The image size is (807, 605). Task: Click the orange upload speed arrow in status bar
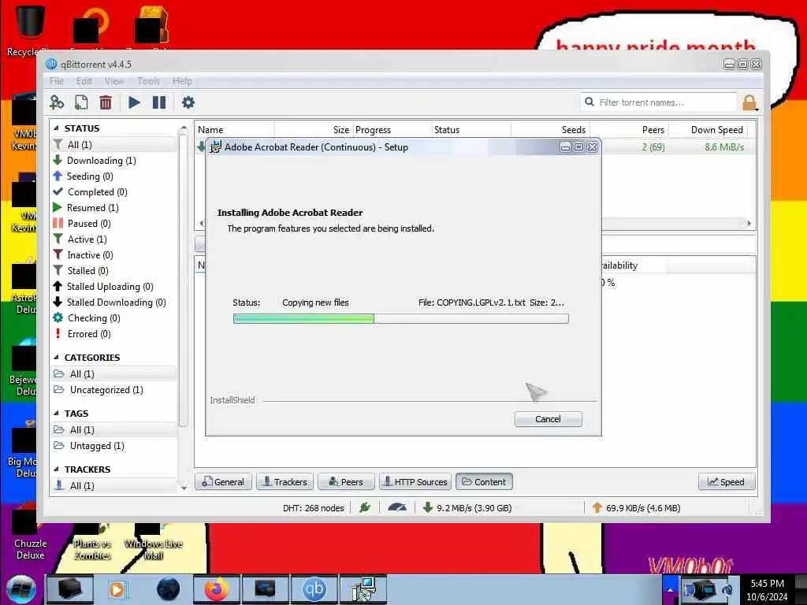point(597,508)
